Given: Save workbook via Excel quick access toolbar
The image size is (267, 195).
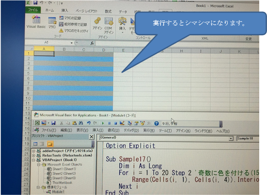Looking at the screenshot, I should click(35, 3).
